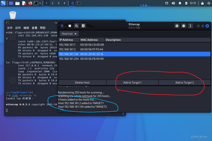Click Add to Target 2
212x141 pixels.
coord(185,83)
